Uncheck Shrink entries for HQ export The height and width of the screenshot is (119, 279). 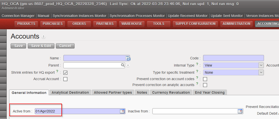66,73
